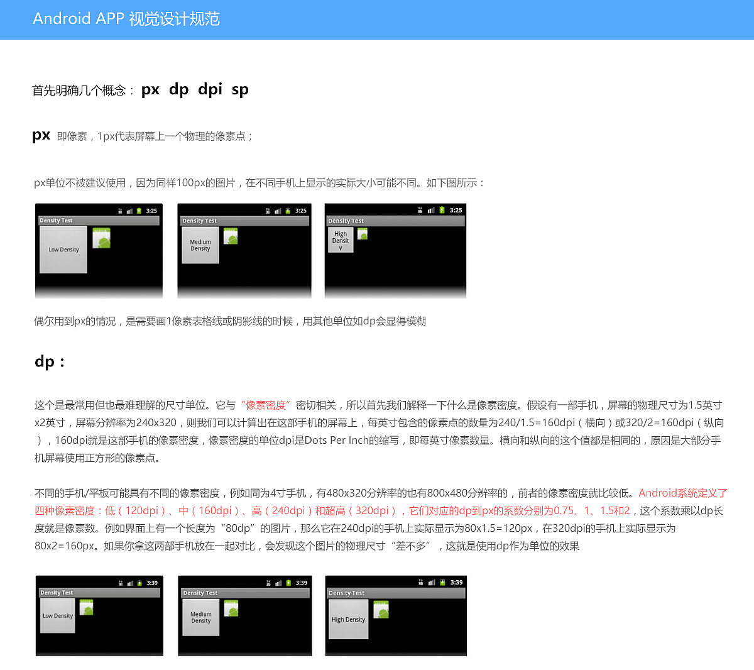Click the Android robot icon beside Low Density, 3:39 screenshot

(x=87, y=607)
